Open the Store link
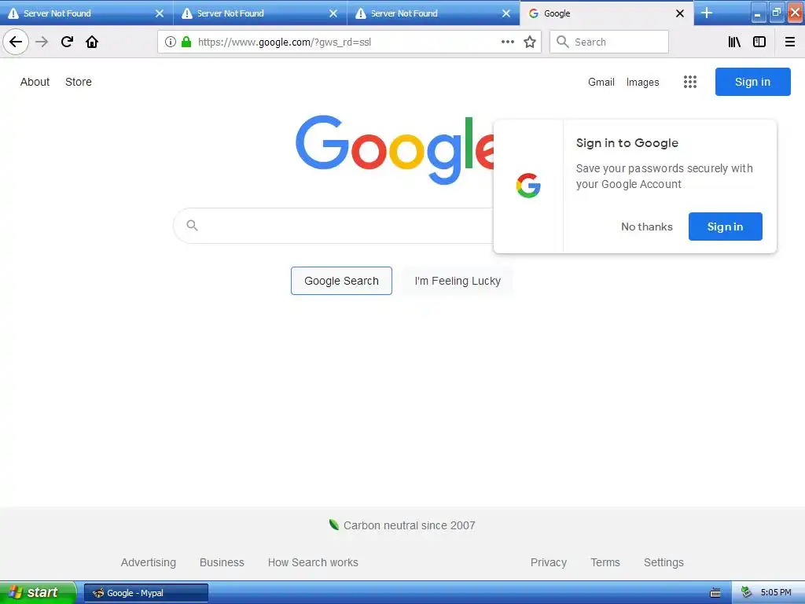The image size is (805, 604). (79, 82)
